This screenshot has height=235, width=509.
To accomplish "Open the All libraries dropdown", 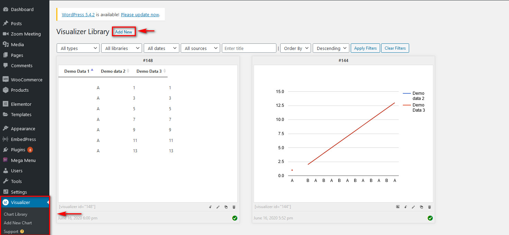I will coord(122,48).
